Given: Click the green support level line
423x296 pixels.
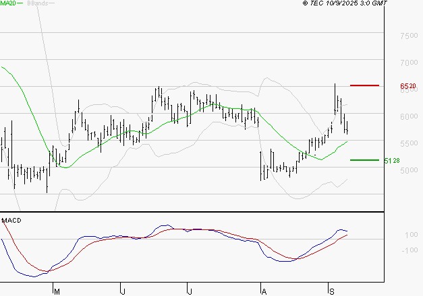Looking at the screenshot, I should (x=364, y=160).
